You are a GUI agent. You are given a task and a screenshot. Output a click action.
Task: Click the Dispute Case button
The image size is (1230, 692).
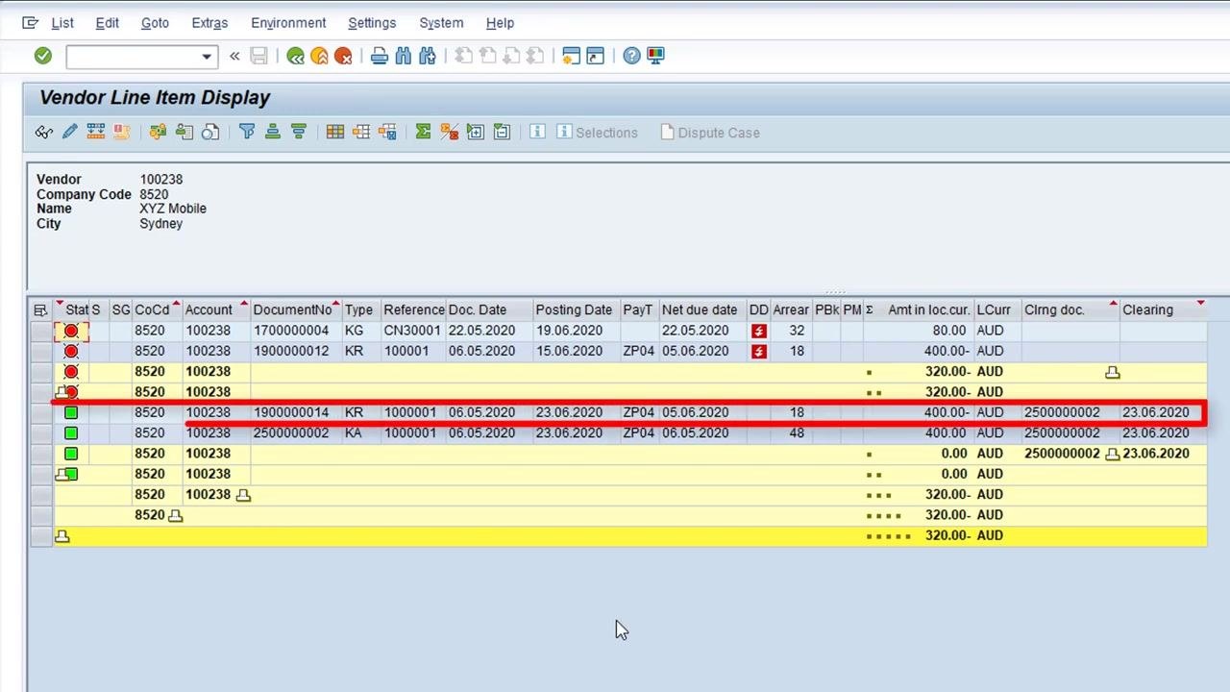click(710, 133)
